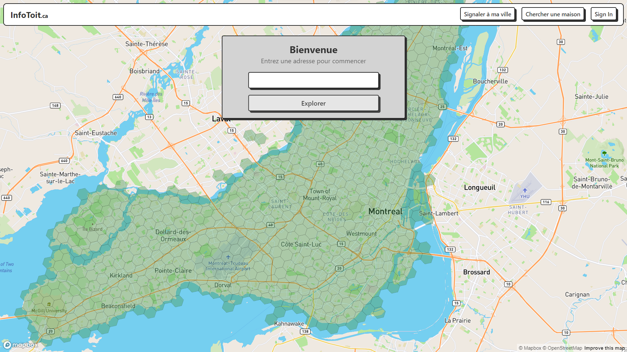The image size is (627, 352).
Task: Click the McGill University marker icon
Action: (x=49, y=304)
